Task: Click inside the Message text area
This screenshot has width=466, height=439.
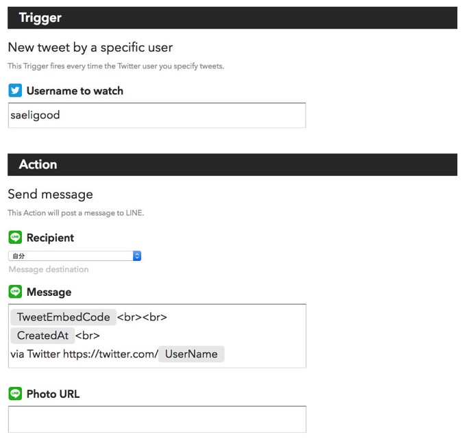Action: point(157,336)
